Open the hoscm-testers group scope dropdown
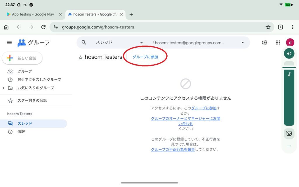This screenshot has height=187, width=299. 242,42
